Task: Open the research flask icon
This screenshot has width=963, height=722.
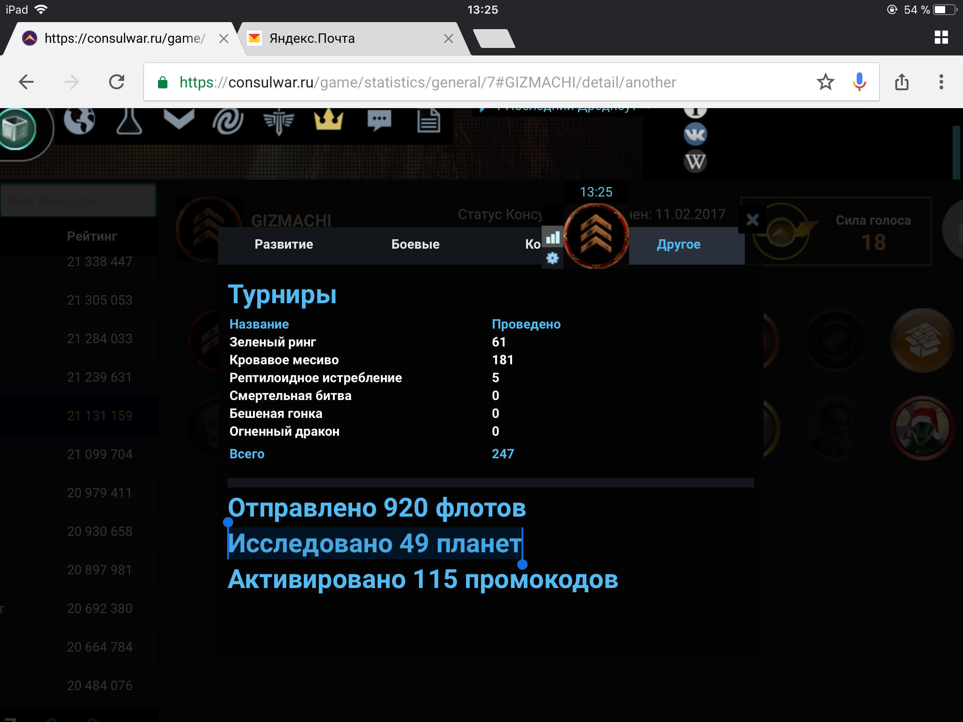Action: [129, 121]
